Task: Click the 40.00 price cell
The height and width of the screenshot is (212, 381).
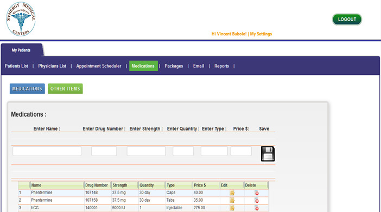Action: (206, 193)
